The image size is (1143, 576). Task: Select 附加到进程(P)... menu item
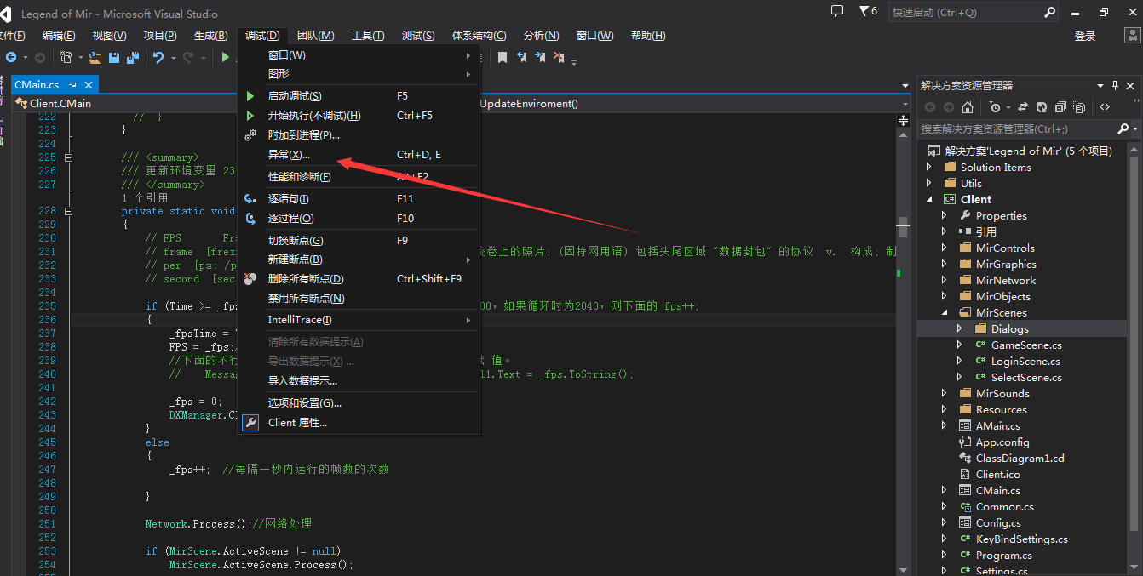359,135
